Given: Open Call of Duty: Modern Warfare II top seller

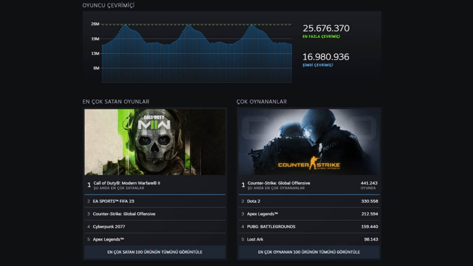Looking at the screenshot, I should coord(127,183).
